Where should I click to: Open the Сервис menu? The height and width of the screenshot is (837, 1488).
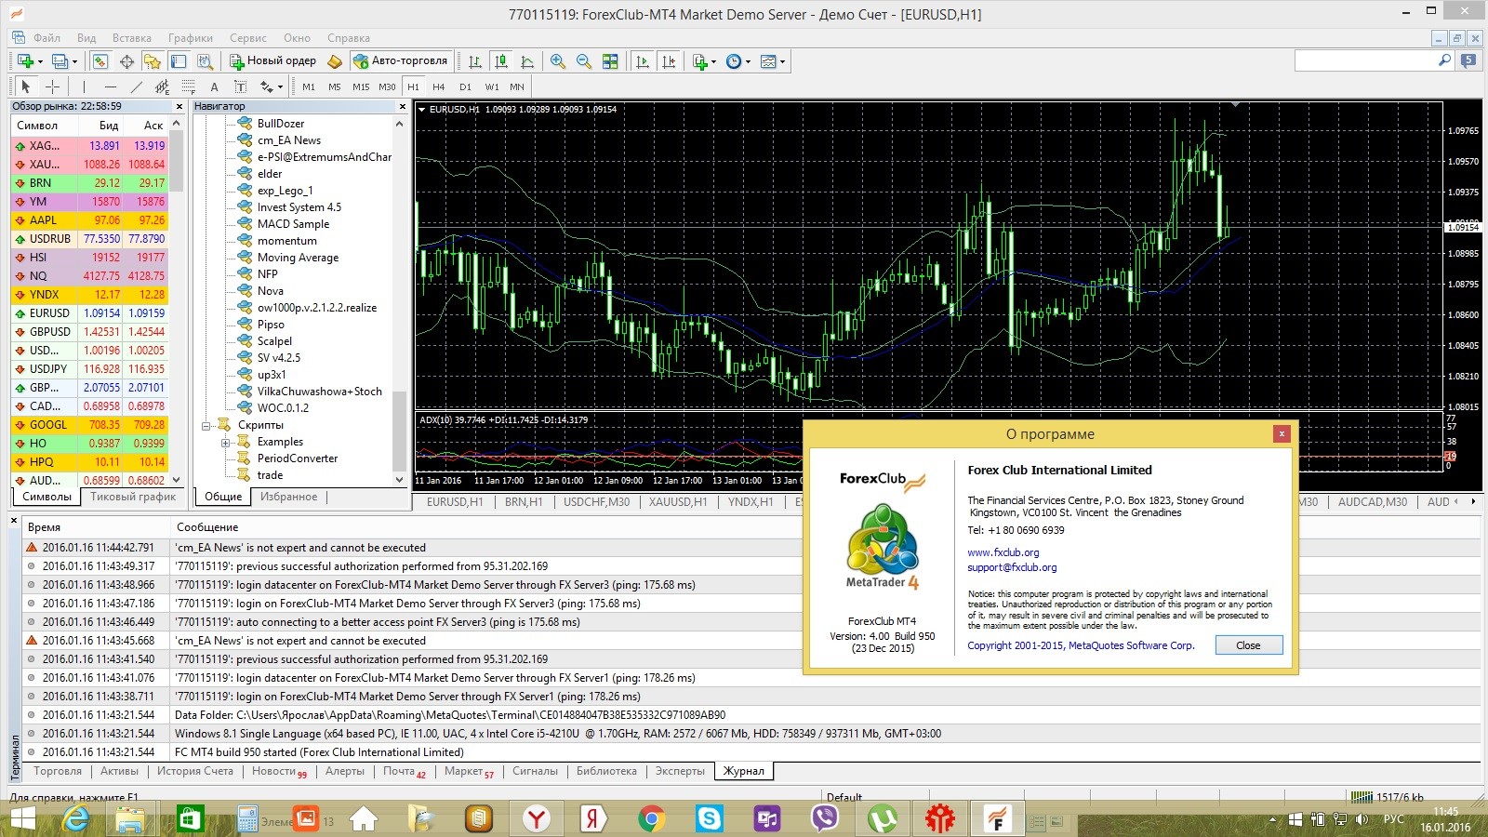click(x=248, y=38)
